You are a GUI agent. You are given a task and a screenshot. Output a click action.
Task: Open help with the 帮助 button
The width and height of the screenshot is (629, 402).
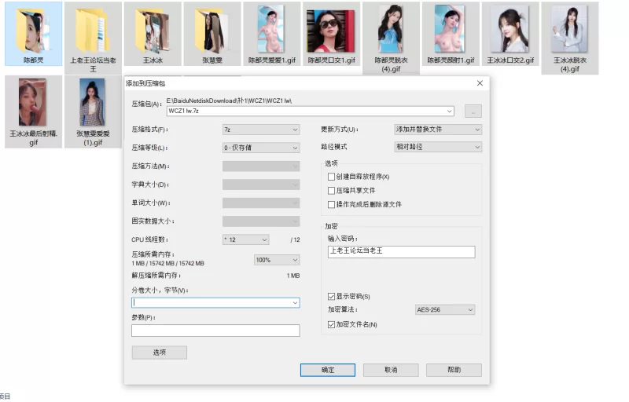(454, 370)
